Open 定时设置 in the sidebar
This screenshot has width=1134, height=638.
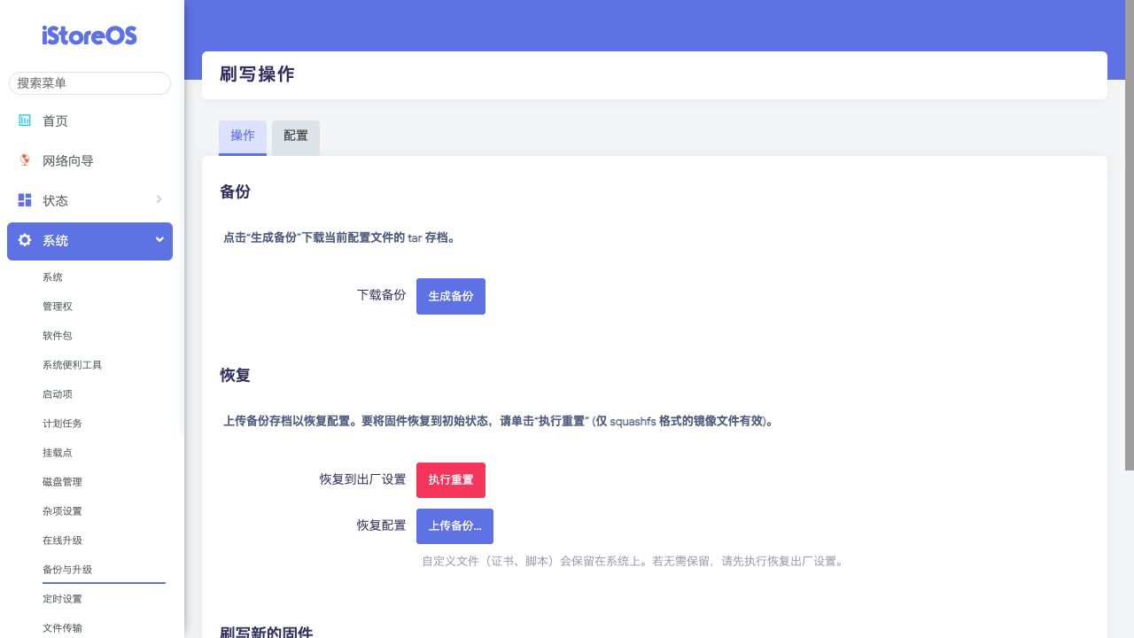[x=62, y=599]
